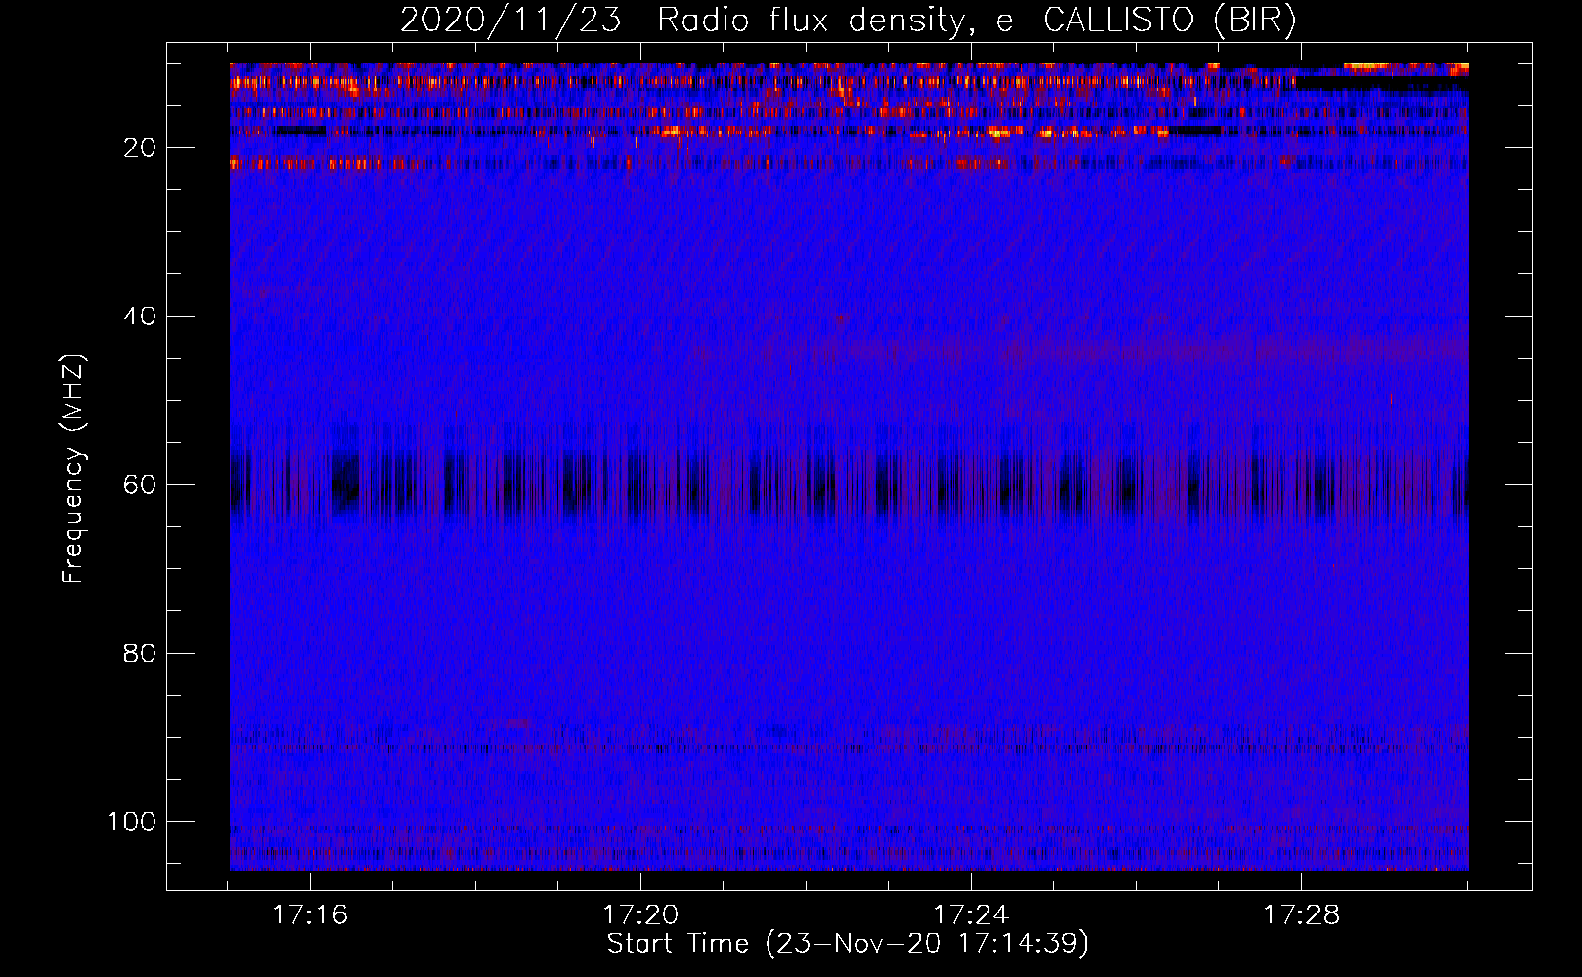Click the 17:20 time tick label
Viewport: 1582px width, 977px height.
(x=640, y=915)
